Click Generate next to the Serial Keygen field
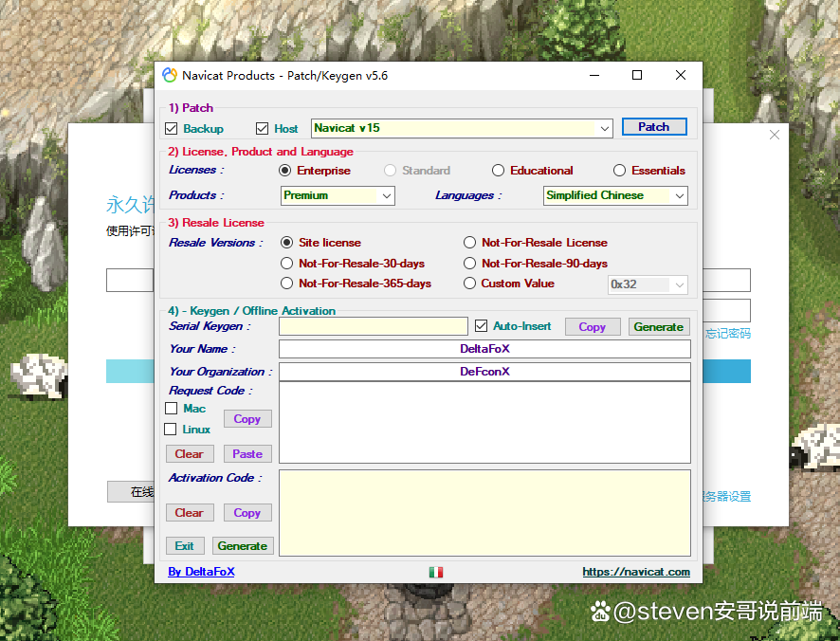 tap(658, 326)
